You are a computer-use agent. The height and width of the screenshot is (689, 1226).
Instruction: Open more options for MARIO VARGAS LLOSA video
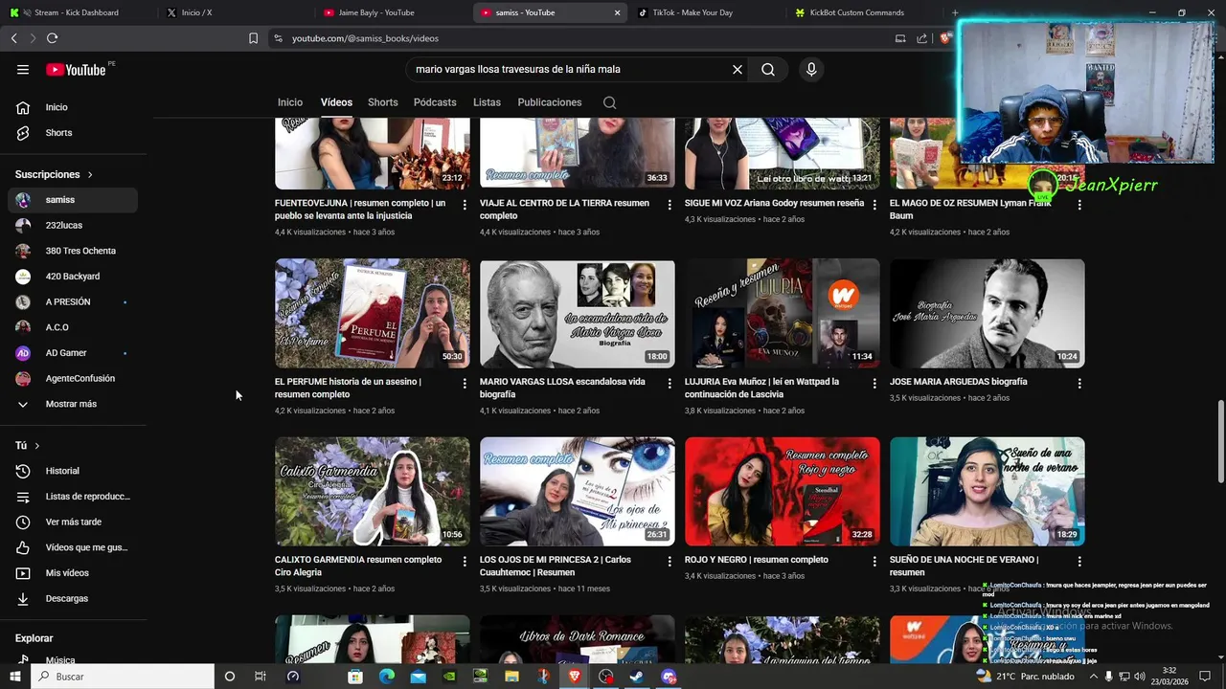coord(670,383)
